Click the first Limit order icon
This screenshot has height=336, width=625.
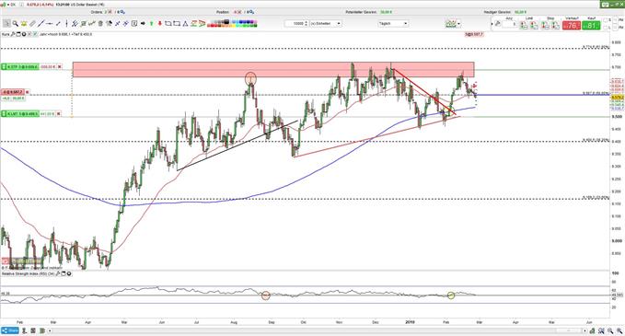(x=524, y=25)
